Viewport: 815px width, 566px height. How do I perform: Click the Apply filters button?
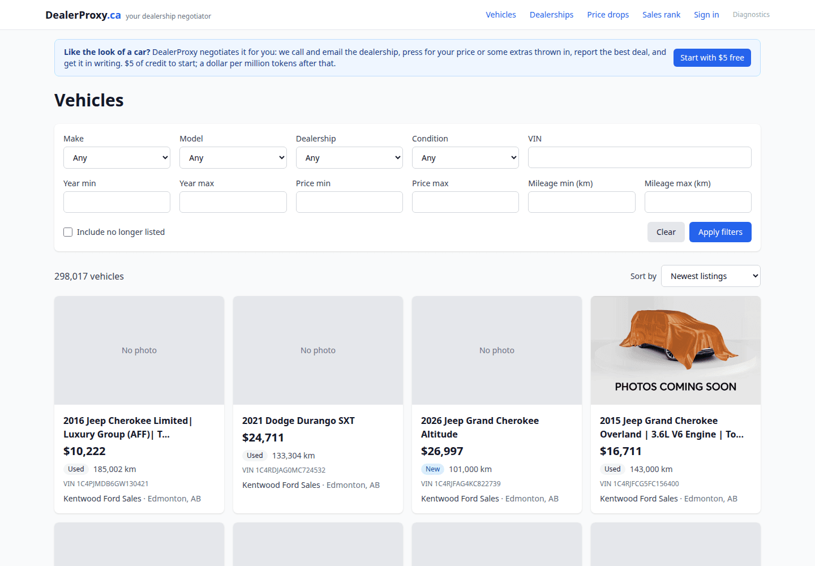(x=720, y=232)
